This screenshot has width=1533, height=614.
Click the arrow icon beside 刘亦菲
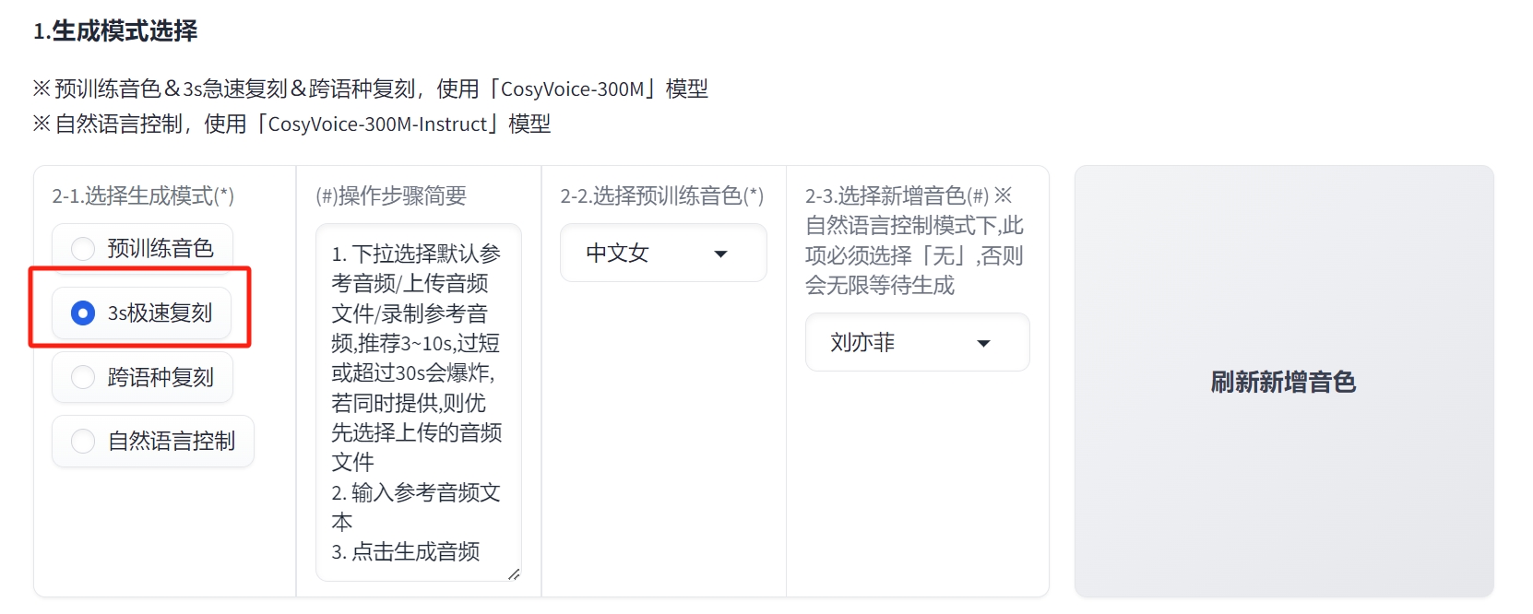click(984, 342)
